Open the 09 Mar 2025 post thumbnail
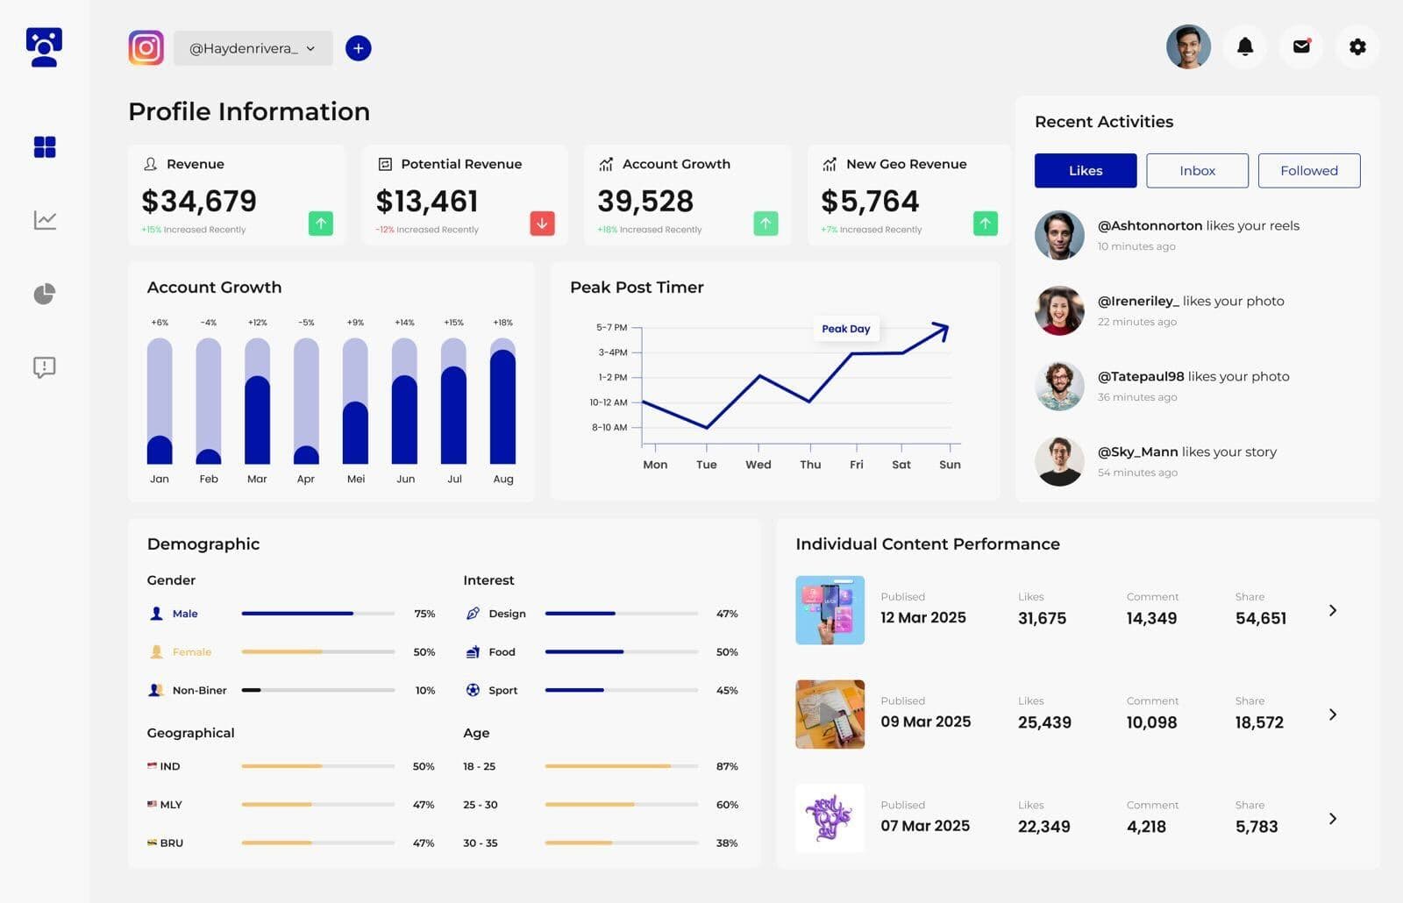1403x903 pixels. click(829, 714)
